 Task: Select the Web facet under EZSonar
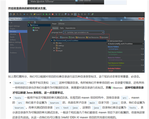click(x=35, y=30)
